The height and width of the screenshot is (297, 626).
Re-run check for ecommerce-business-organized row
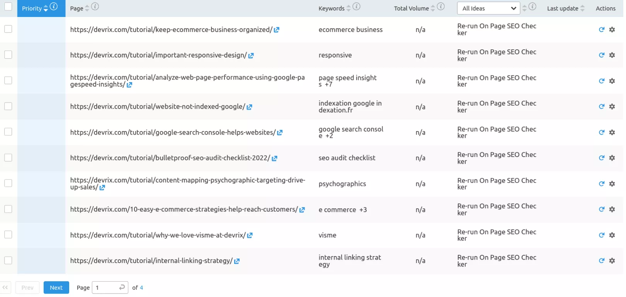(x=601, y=30)
